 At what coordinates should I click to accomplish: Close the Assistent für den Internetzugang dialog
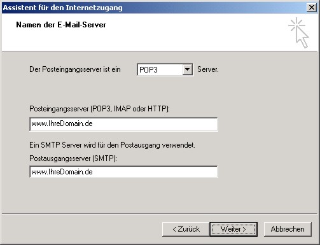tap(312, 8)
